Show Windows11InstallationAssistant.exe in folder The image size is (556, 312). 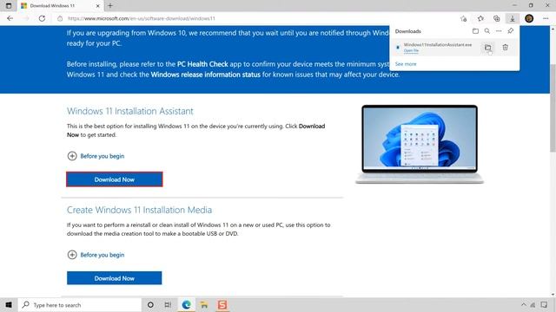pos(488,48)
